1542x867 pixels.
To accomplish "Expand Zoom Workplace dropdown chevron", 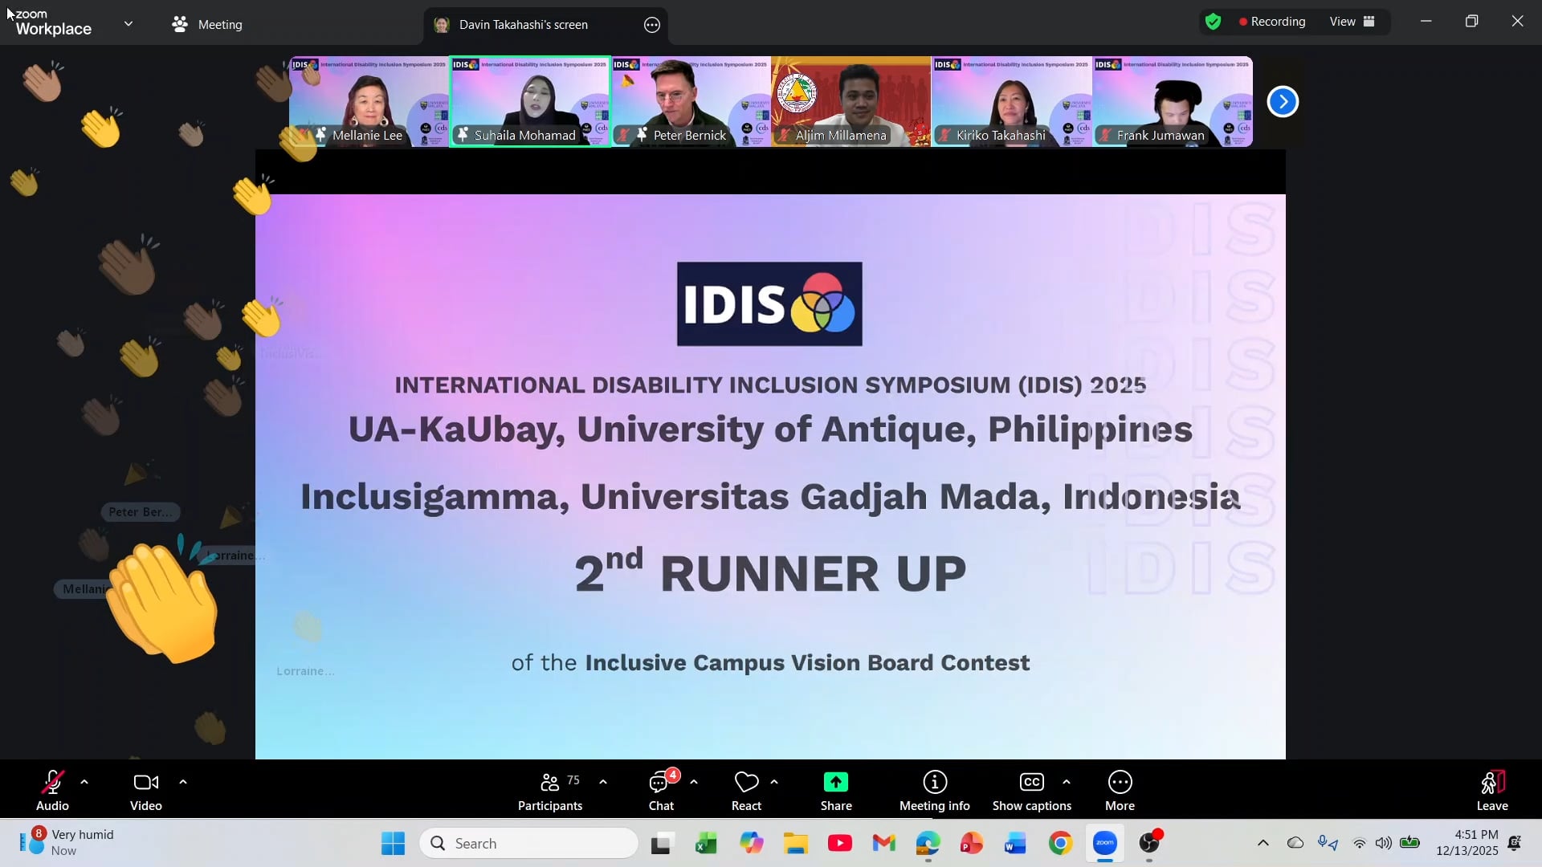I will [x=128, y=24].
